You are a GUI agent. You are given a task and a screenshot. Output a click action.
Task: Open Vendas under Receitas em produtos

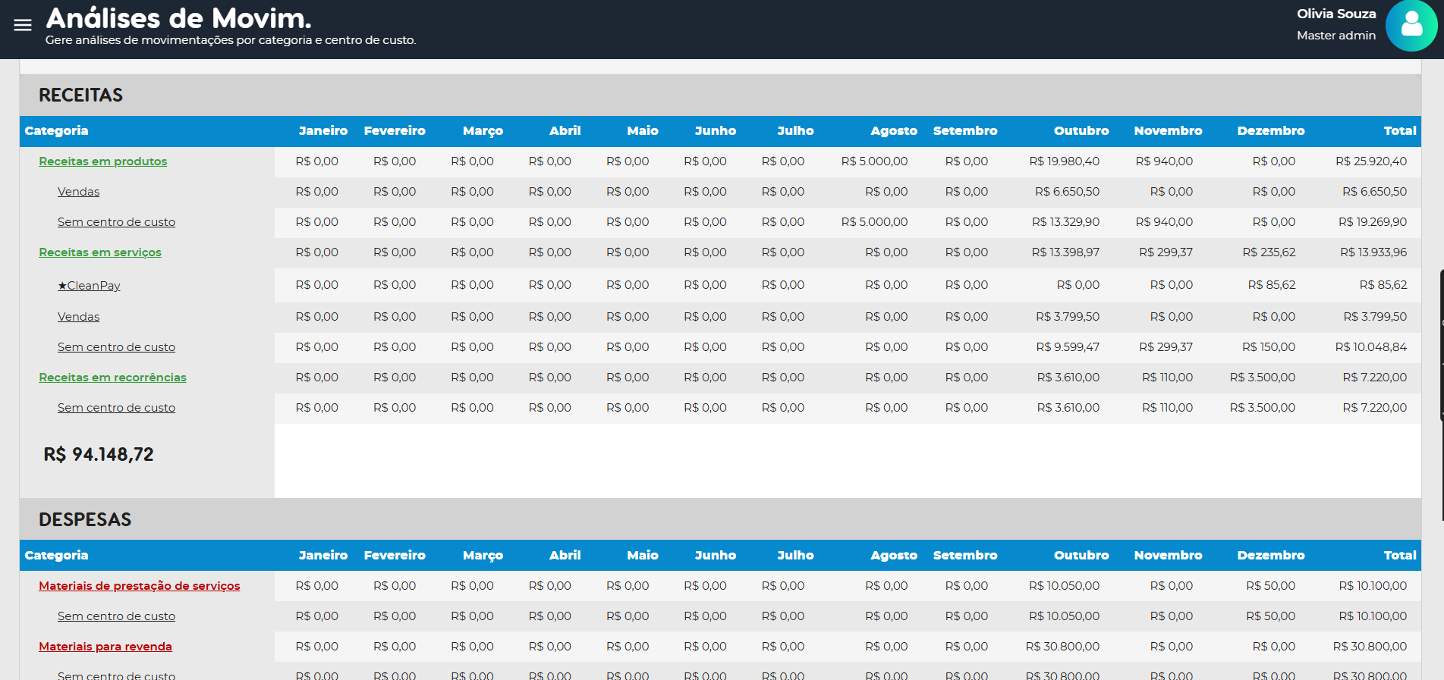click(78, 192)
